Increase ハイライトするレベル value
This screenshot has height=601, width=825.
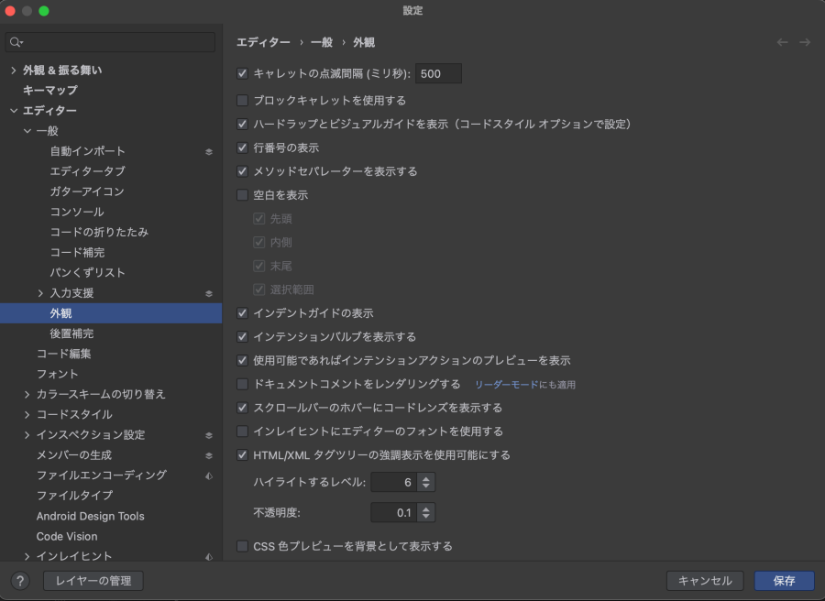click(x=426, y=478)
